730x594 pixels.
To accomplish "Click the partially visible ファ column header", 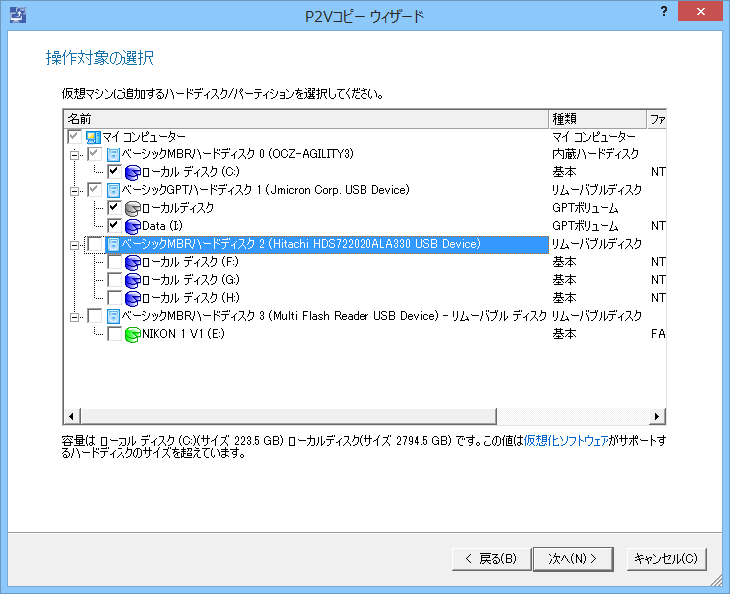I will 657,119.
